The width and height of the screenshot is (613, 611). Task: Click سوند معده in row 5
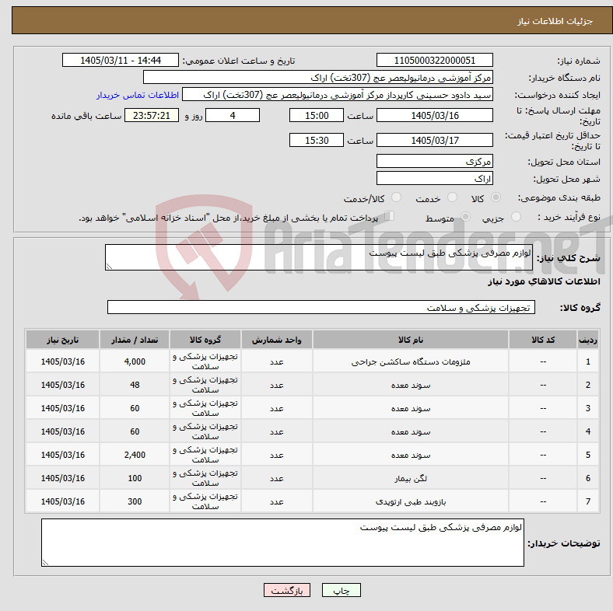click(x=411, y=455)
